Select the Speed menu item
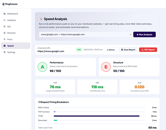The image size is (166, 130). [x=16, y=46]
